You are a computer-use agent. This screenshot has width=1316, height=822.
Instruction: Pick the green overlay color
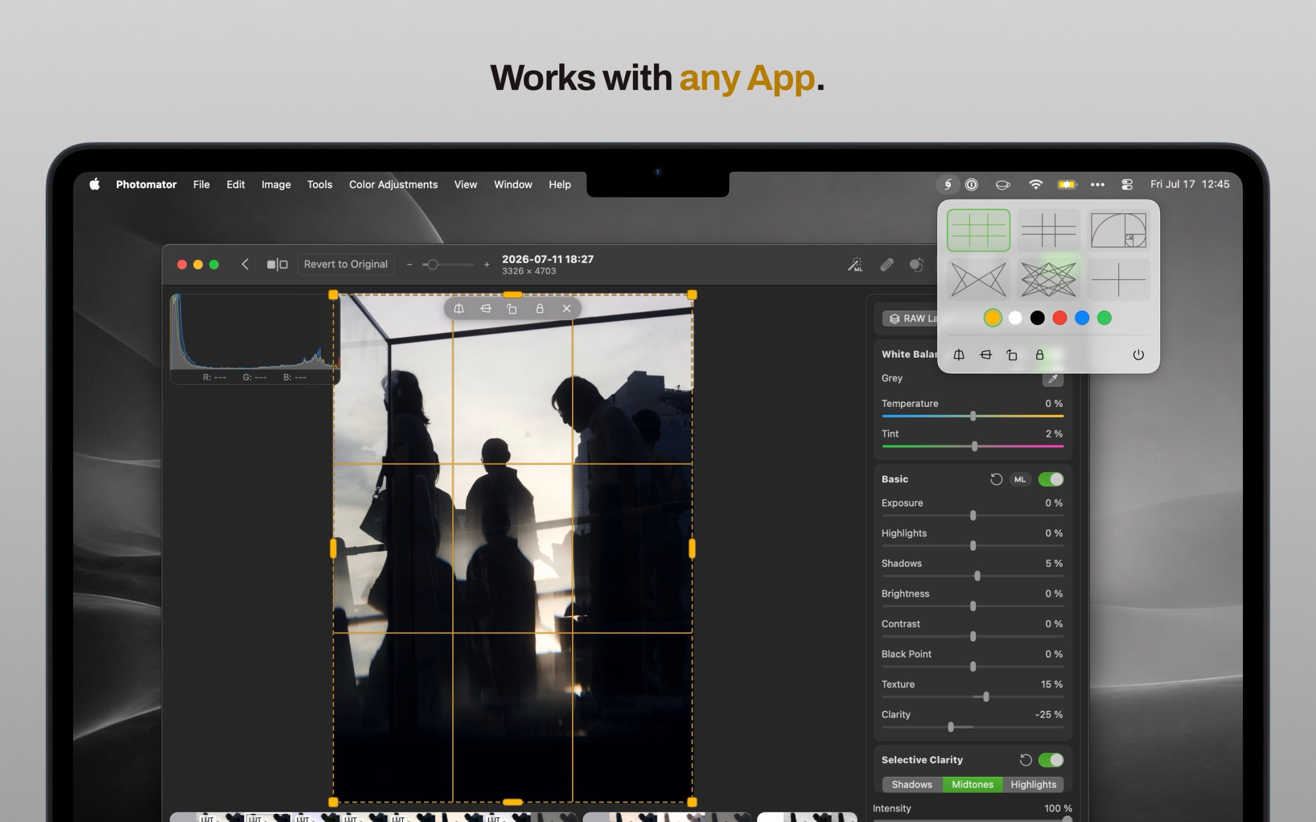tap(1104, 318)
